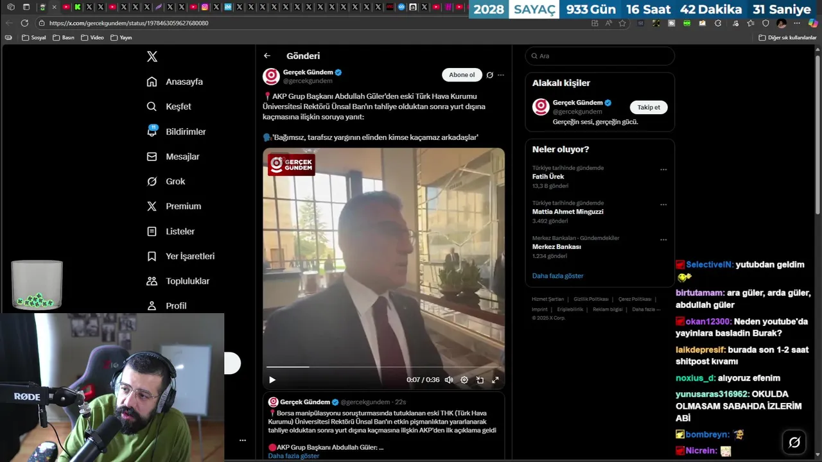Click the Abone ol button
This screenshot has height=462, width=822.
pyautogui.click(x=462, y=75)
